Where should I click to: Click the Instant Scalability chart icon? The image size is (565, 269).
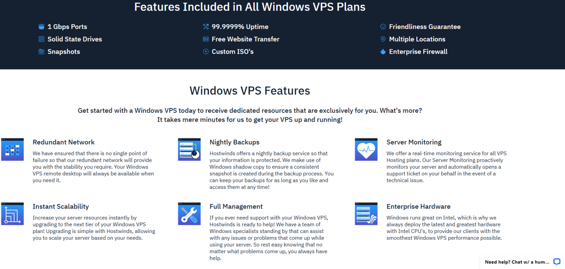pos(13,214)
